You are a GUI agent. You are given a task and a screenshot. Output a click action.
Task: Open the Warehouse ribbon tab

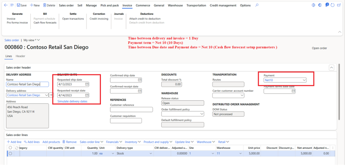click(x=175, y=5)
